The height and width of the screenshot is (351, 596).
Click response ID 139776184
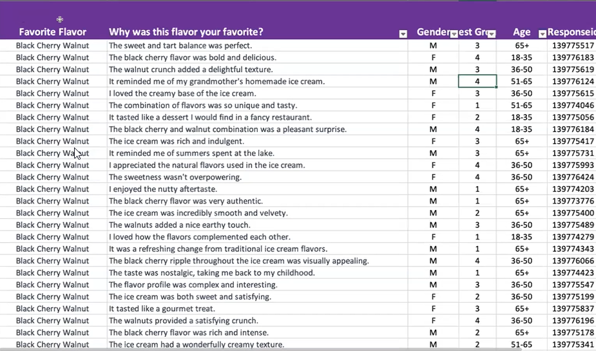click(x=572, y=129)
